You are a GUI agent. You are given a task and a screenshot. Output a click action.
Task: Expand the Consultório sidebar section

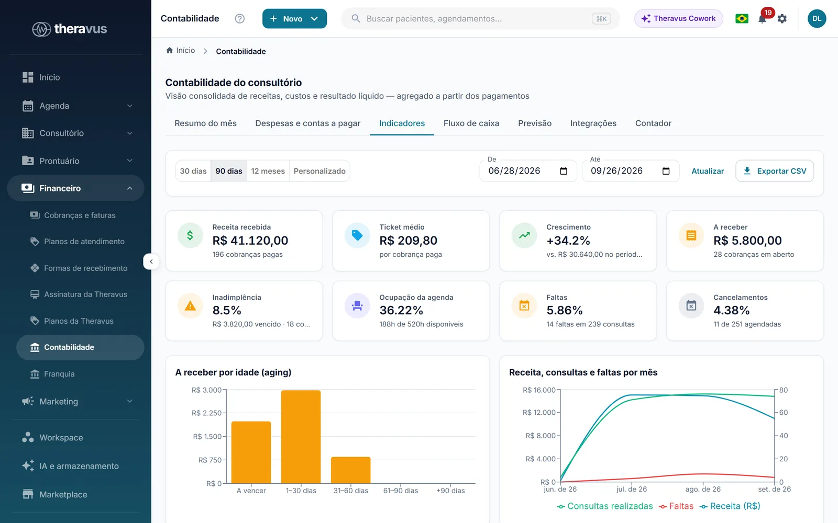[x=78, y=133]
